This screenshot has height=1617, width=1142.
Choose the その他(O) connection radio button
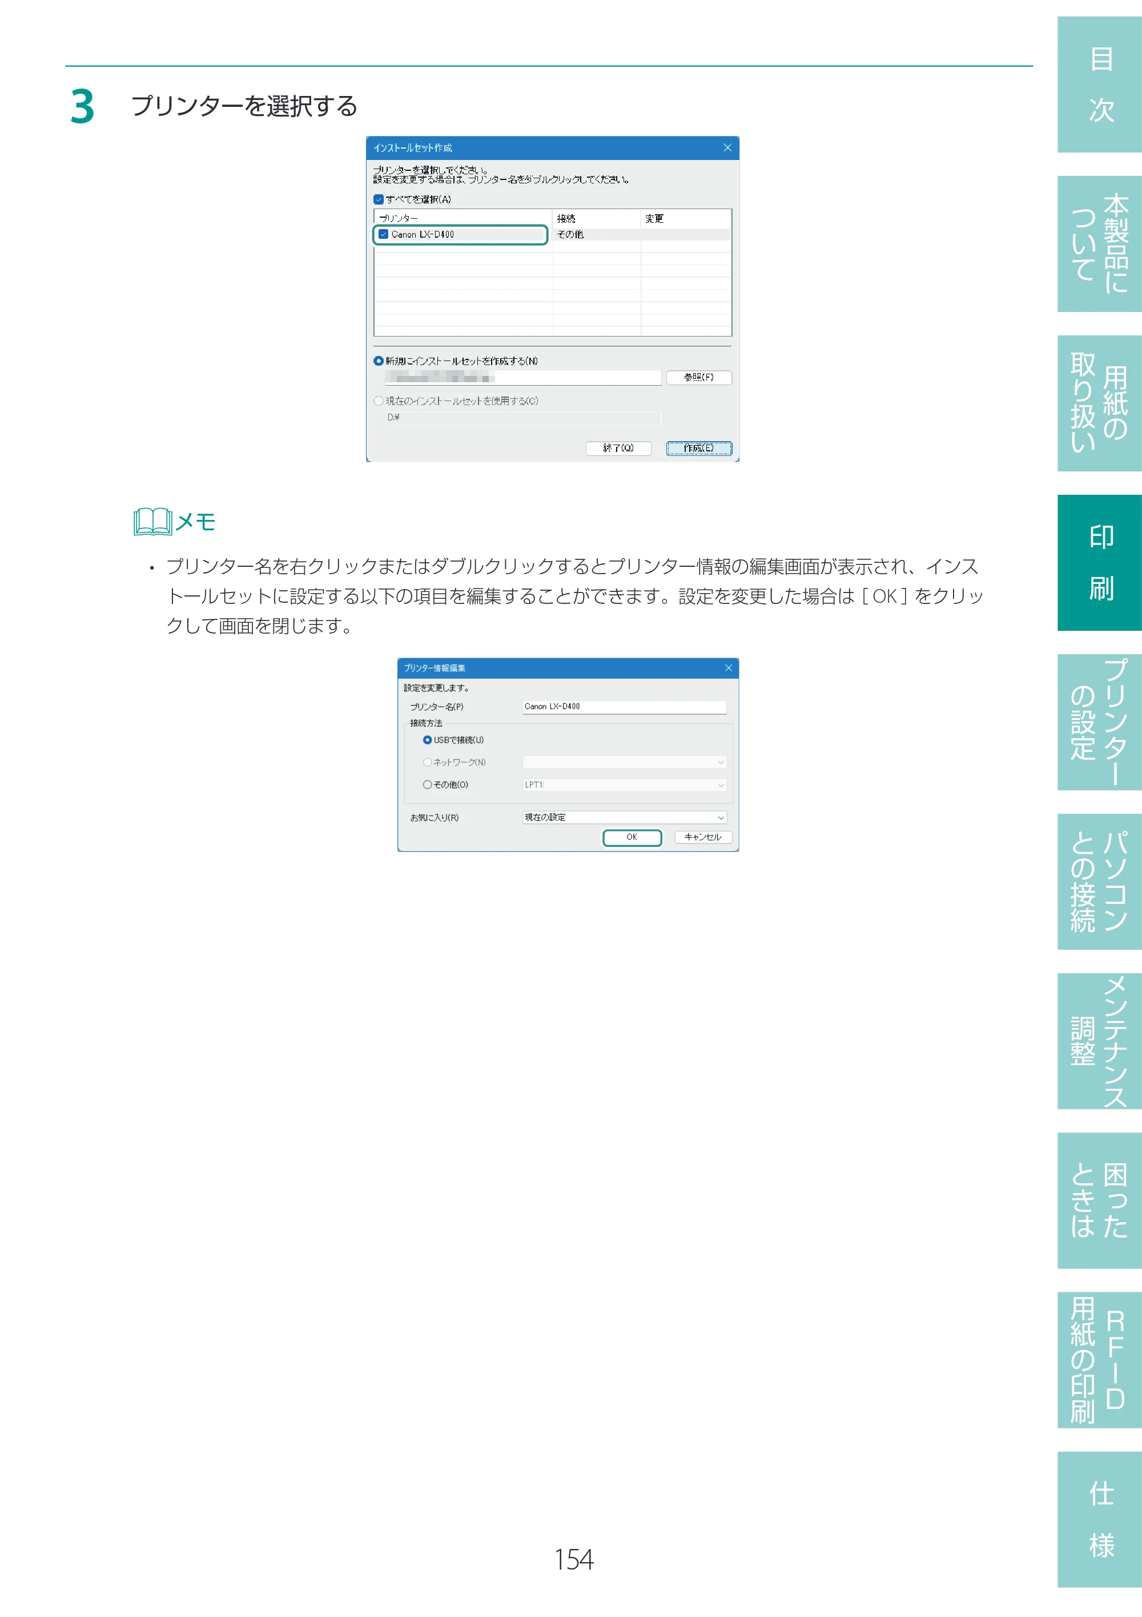click(427, 785)
